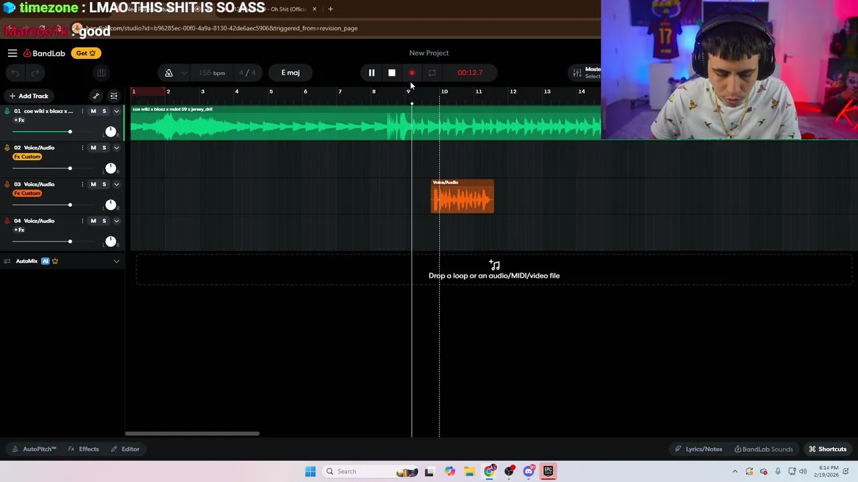This screenshot has width=858, height=482.
Task: Stop playback
Action: click(391, 72)
